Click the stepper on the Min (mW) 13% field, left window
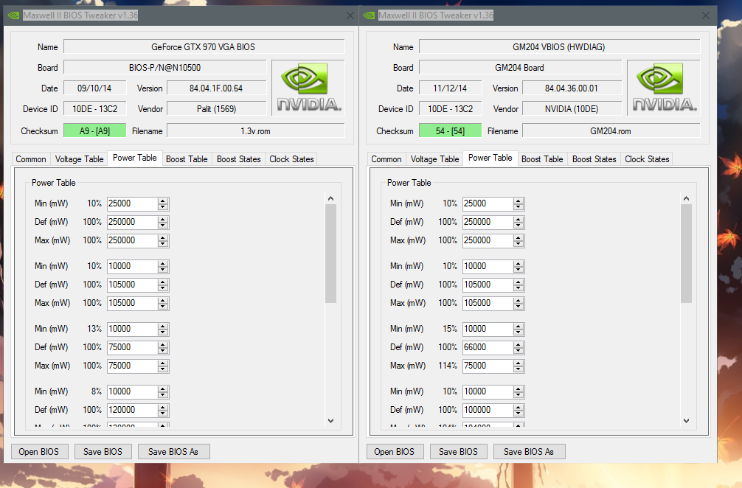Screen dimensions: 742x488 pyautogui.click(x=163, y=329)
